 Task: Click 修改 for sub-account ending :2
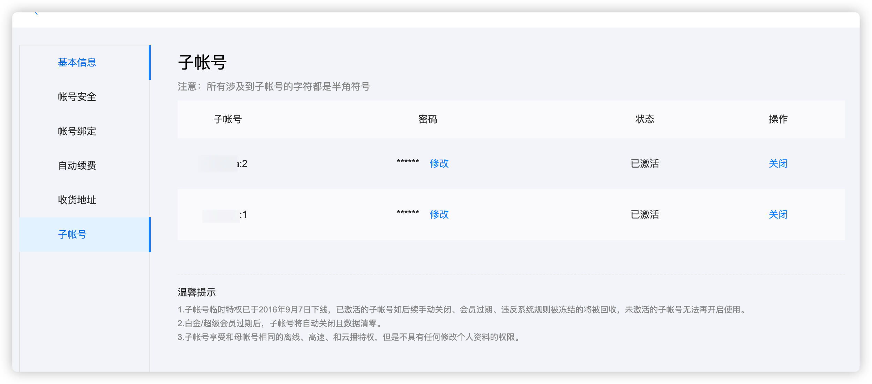tap(439, 163)
